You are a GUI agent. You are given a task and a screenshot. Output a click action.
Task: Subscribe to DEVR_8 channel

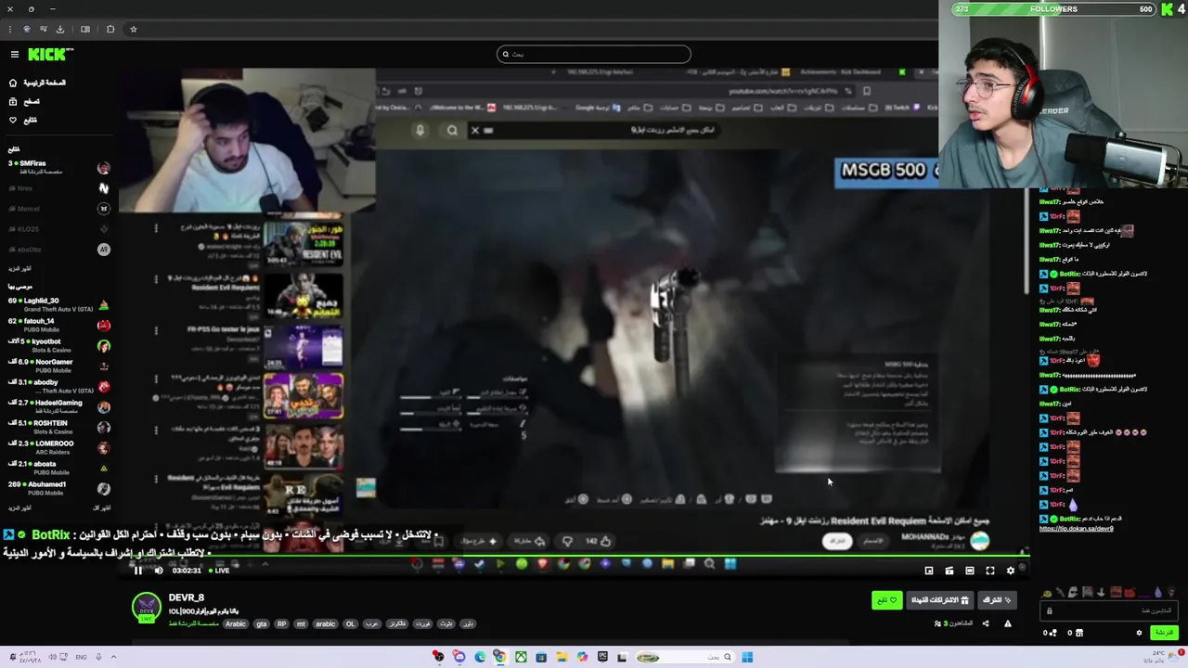pyautogui.click(x=997, y=600)
